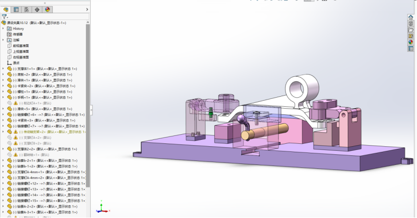This screenshot has height=218, width=417.
Task: Select 链接螺钉<7> in the tree
Action: pos(49,126)
